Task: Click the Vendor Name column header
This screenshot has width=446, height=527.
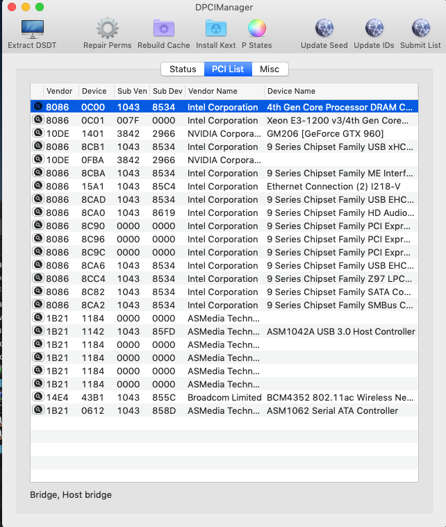Action: 224,91
